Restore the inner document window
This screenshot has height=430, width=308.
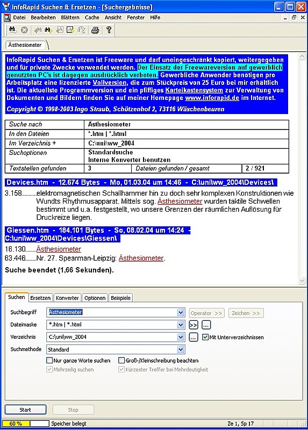pos(293,18)
